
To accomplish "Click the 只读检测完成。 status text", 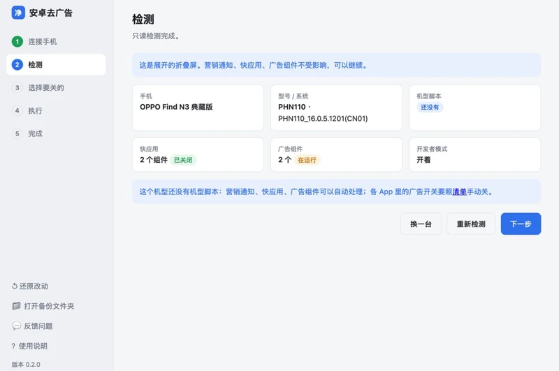I will 156,36.
